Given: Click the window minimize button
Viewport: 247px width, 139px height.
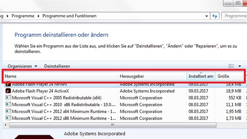Looking at the screenshot, I should tap(228, 3).
